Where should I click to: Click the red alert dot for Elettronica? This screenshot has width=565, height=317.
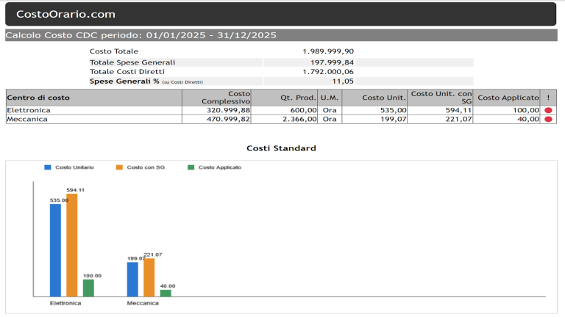tap(548, 110)
